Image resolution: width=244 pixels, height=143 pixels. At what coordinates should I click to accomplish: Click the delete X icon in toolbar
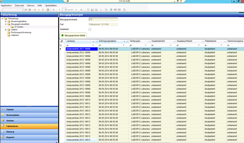coord(101,10)
